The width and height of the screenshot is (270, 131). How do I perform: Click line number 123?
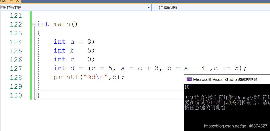16,33
